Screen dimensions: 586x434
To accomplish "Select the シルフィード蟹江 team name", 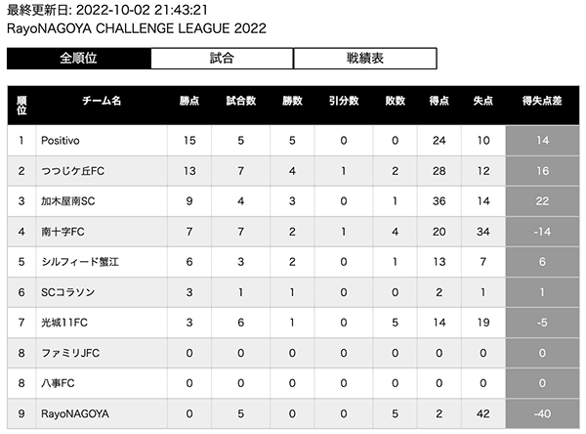I will 80,262.
